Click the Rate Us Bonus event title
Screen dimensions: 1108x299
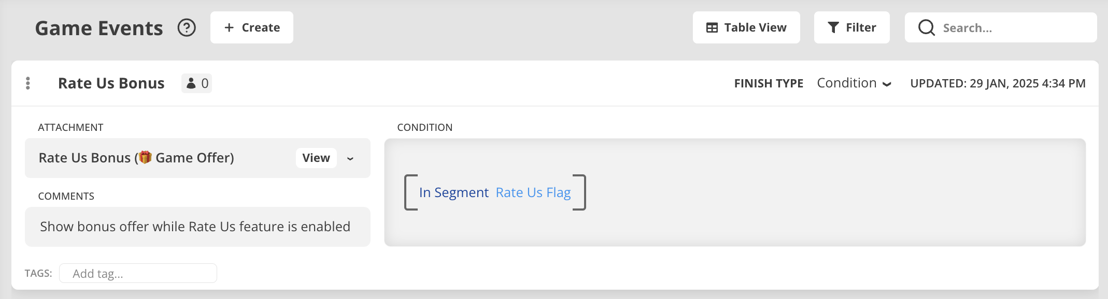[111, 83]
